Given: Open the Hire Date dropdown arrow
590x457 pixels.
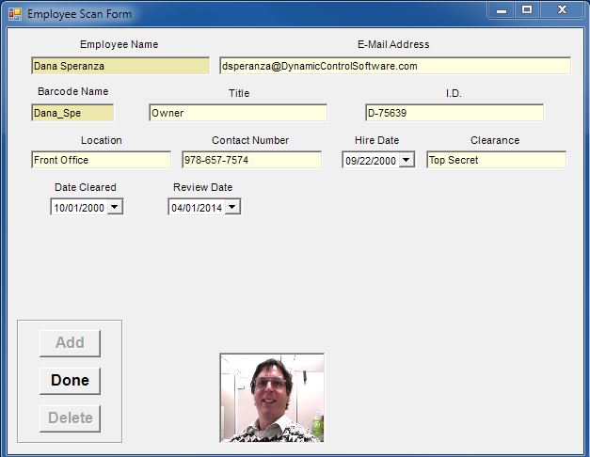Looking at the screenshot, I should click(x=407, y=160).
